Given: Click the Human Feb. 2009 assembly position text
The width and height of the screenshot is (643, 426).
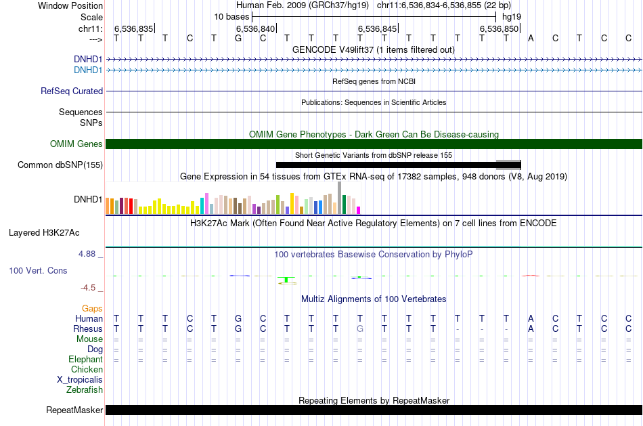Looking at the screenshot, I should coord(373,5).
